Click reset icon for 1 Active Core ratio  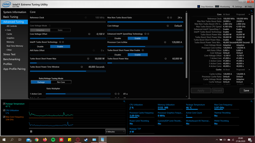click(118, 94)
